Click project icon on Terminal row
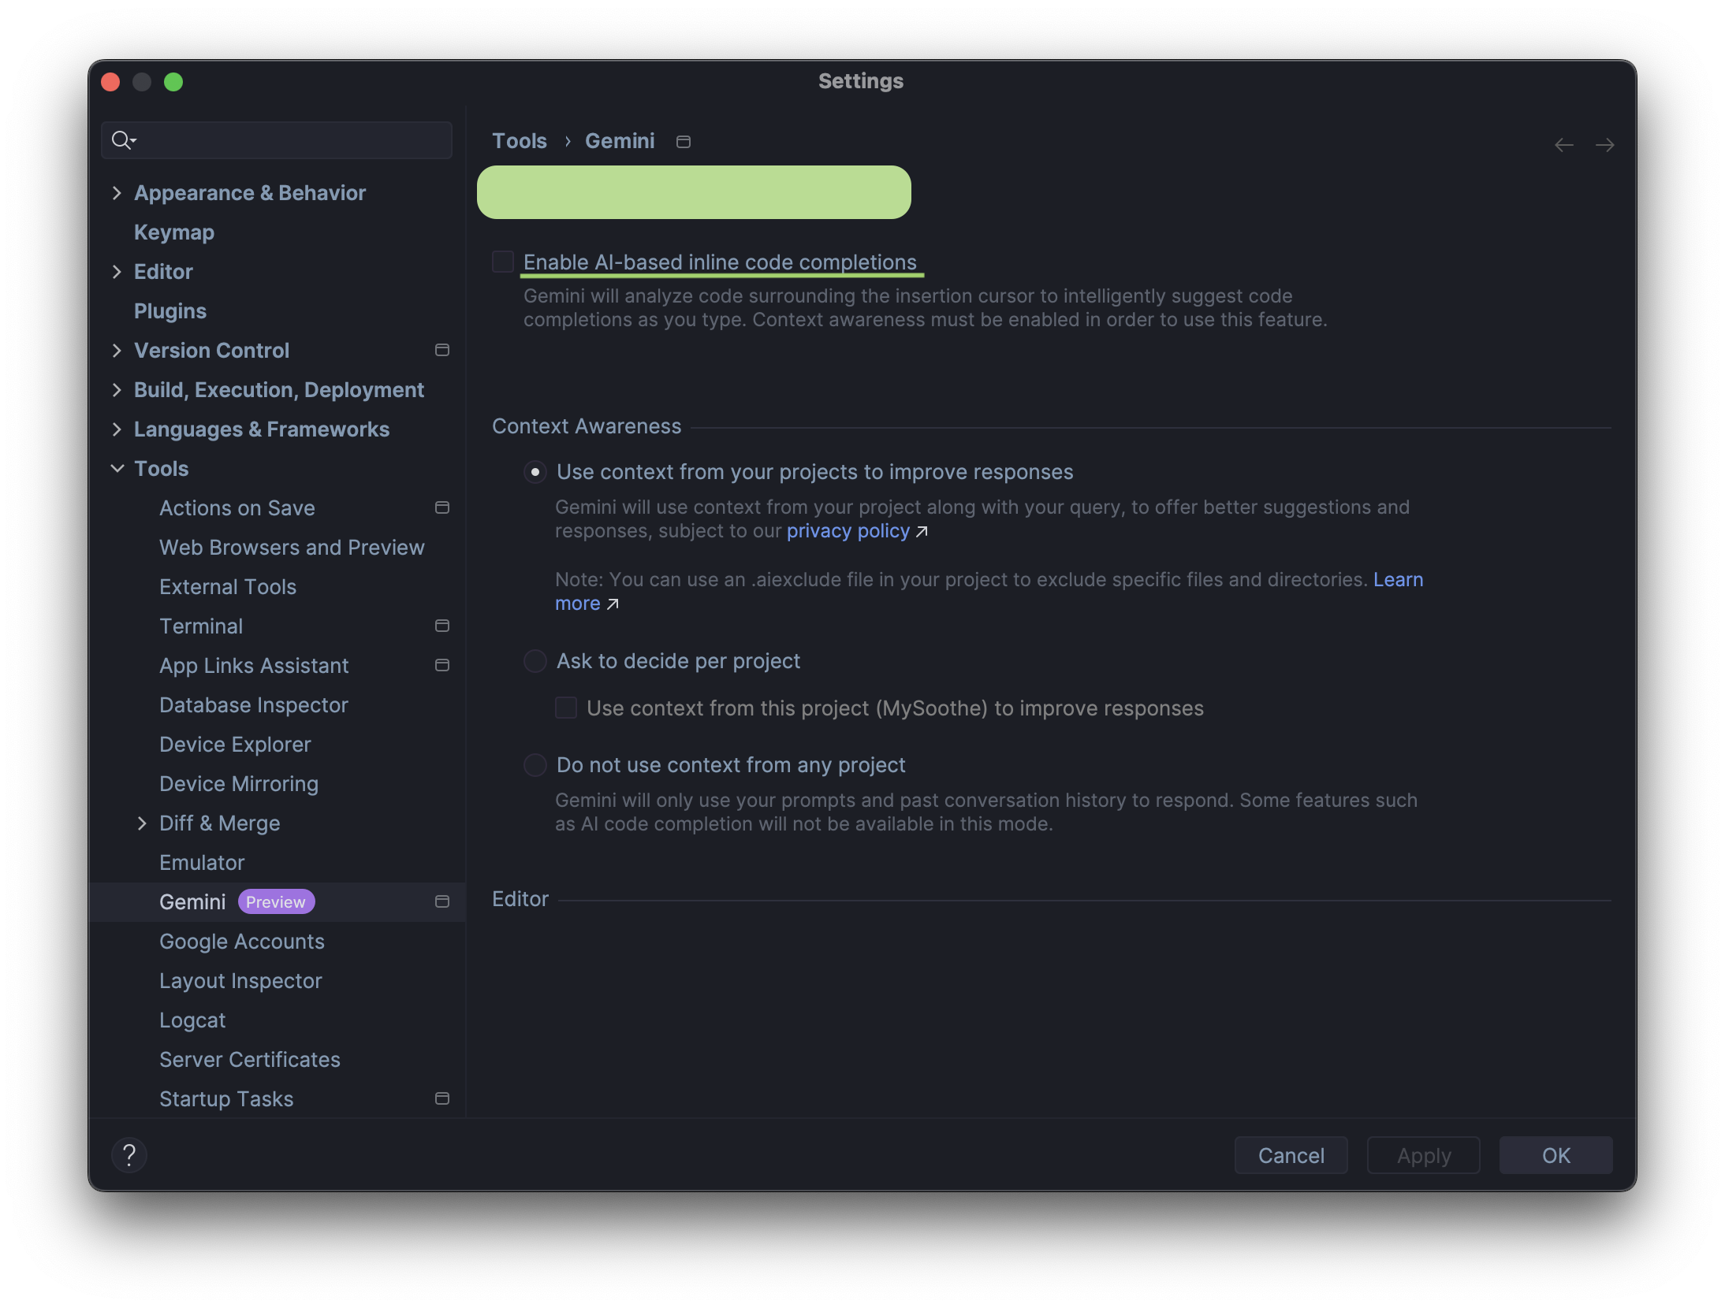This screenshot has width=1725, height=1308. tap(442, 626)
